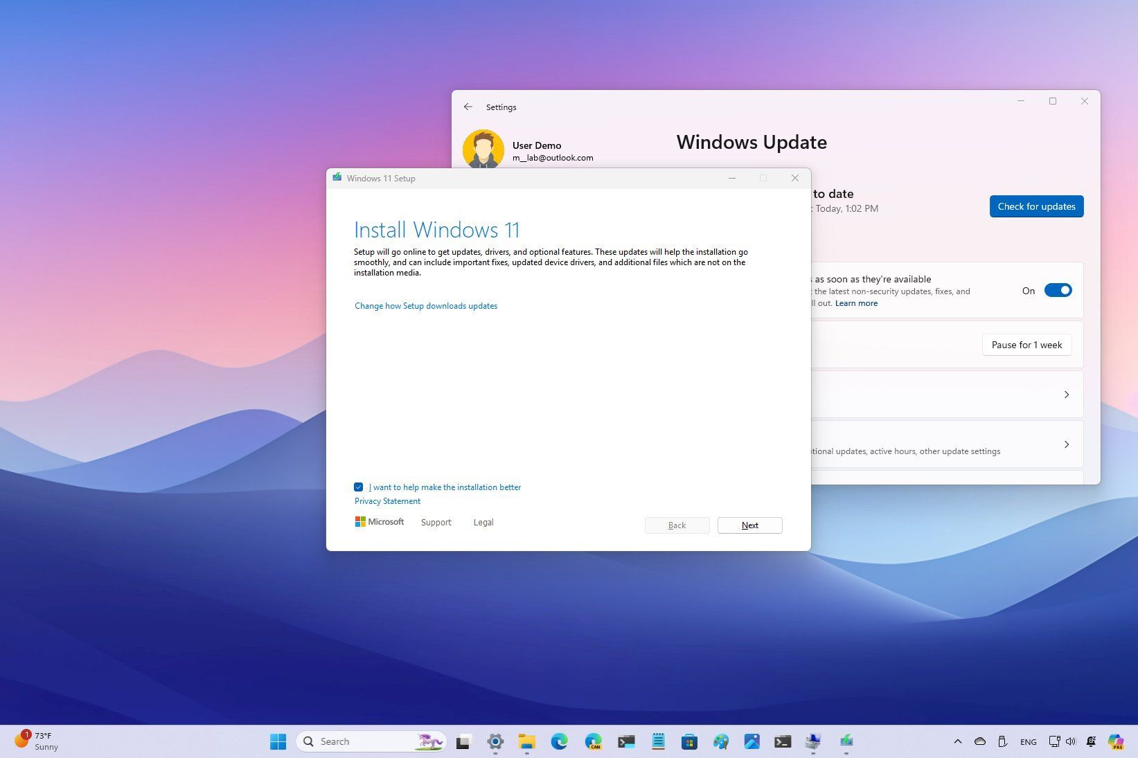Open the 'Learn more' link in Settings
1138x758 pixels.
(x=856, y=303)
